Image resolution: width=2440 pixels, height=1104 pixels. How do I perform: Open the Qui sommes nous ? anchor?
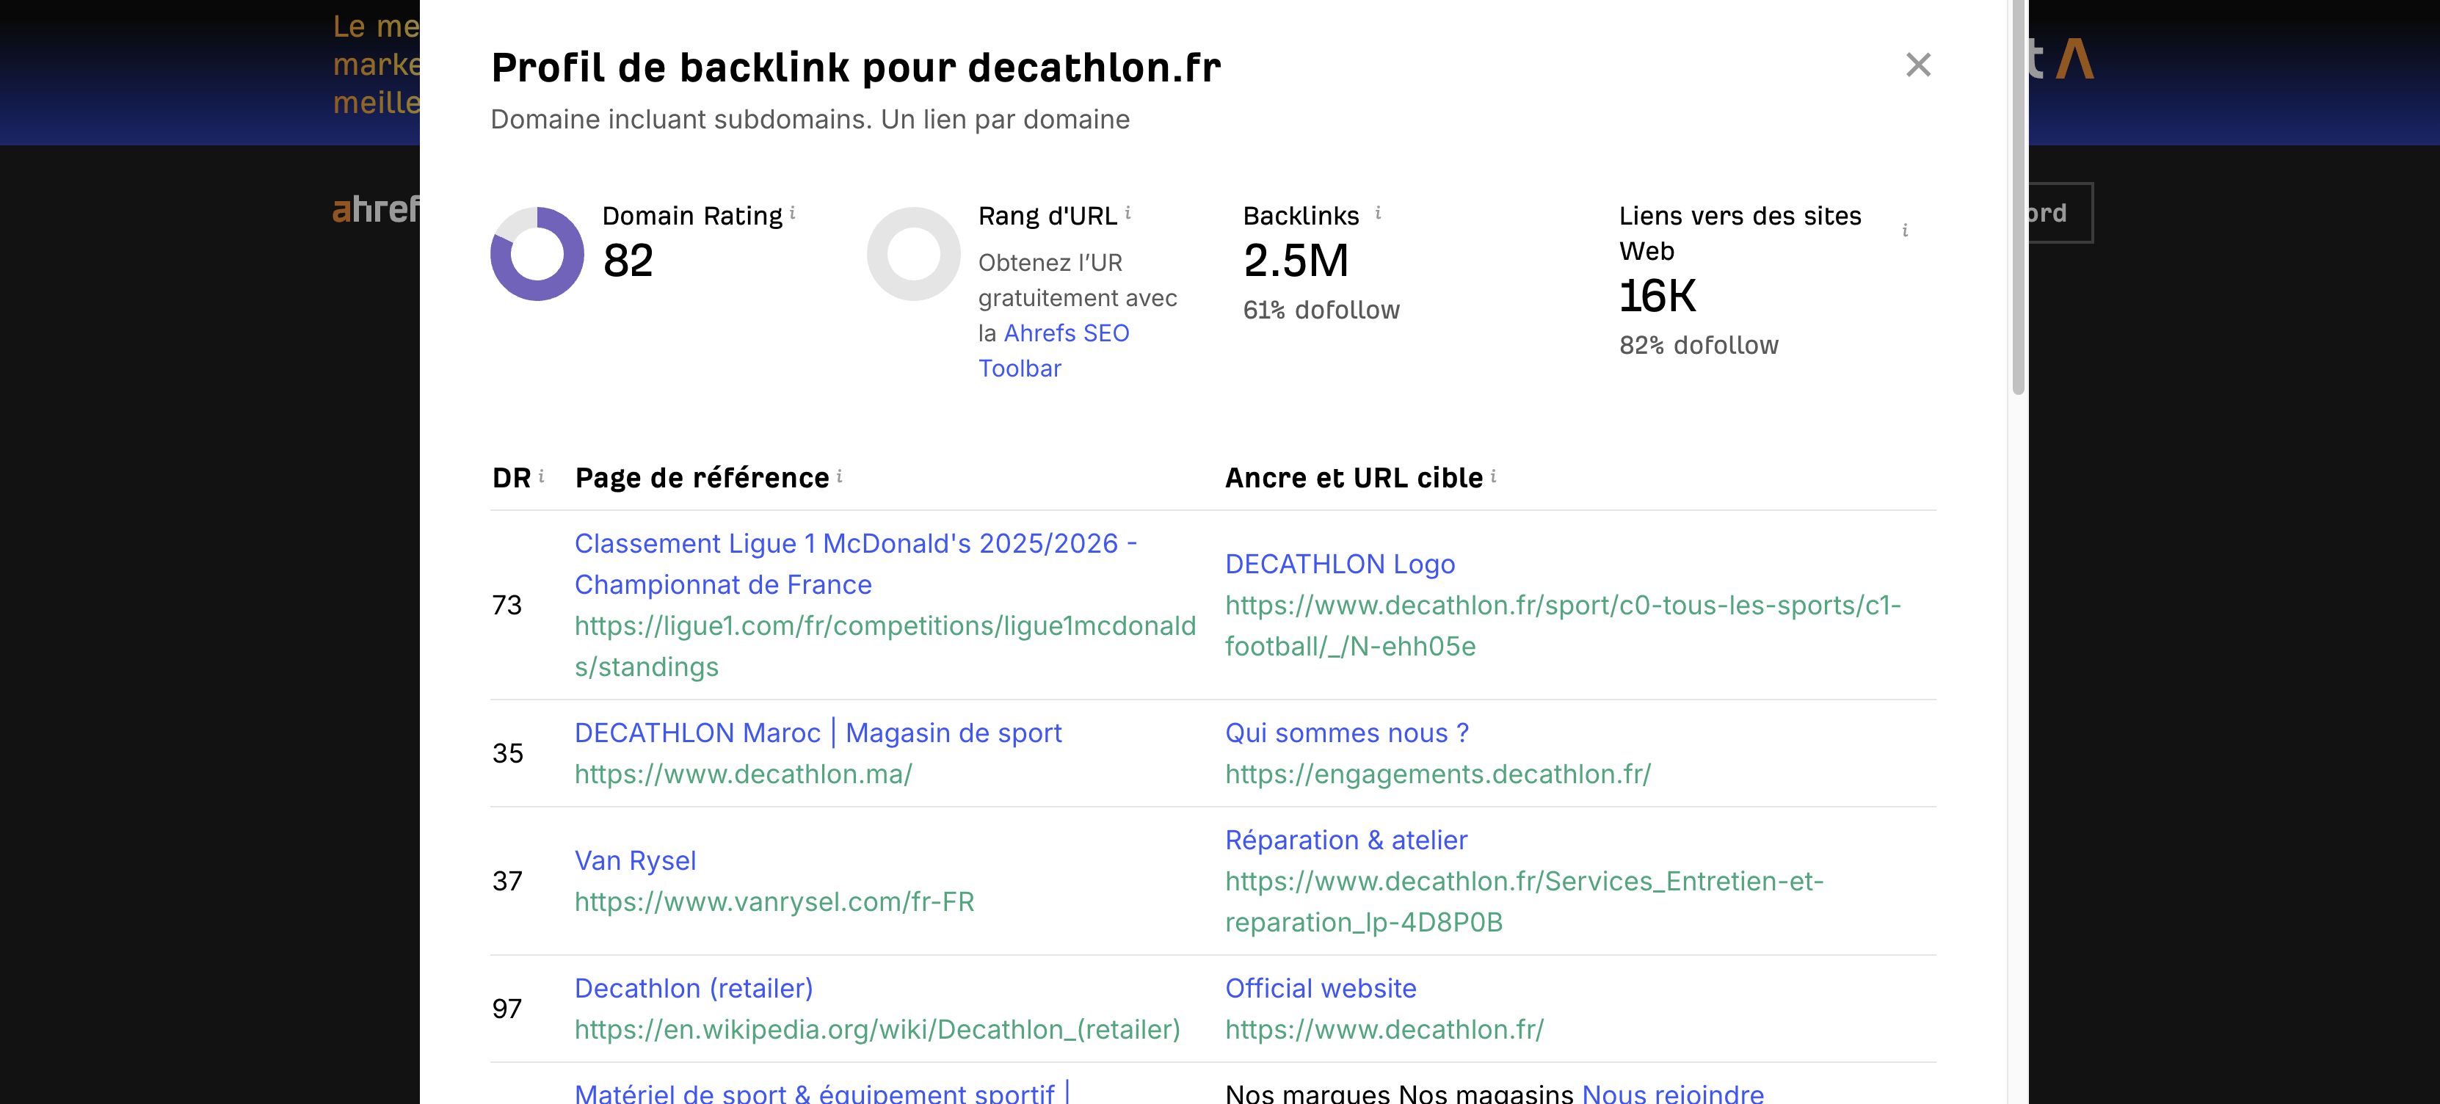click(1346, 733)
